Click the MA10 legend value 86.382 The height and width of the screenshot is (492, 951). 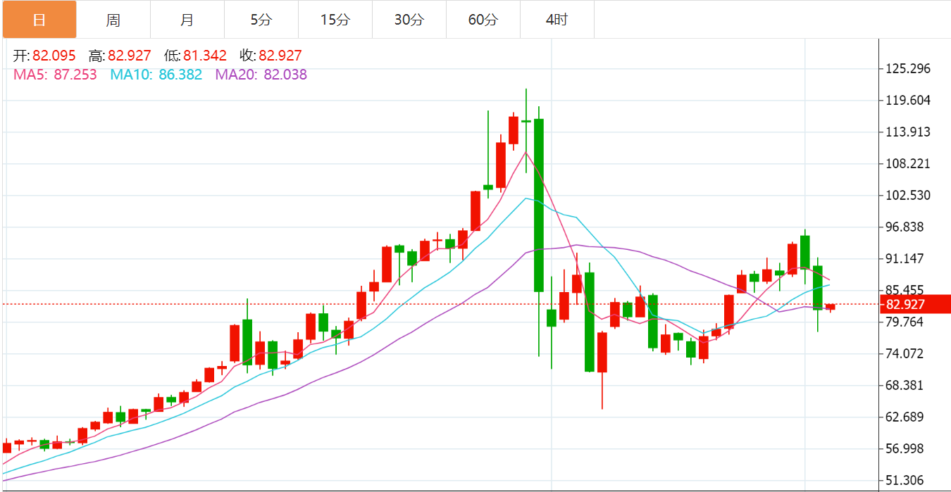click(180, 75)
